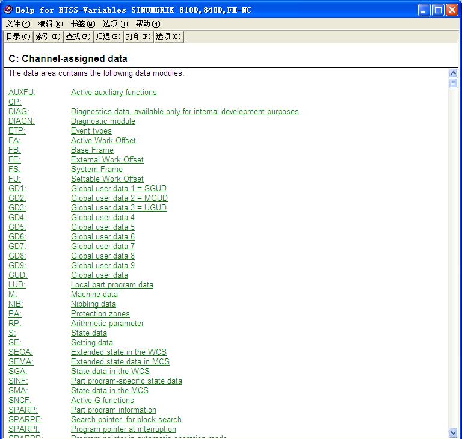Image resolution: width=462 pixels, height=439 pixels.
Task: Open the AUXFU: link
Action: 22,92
